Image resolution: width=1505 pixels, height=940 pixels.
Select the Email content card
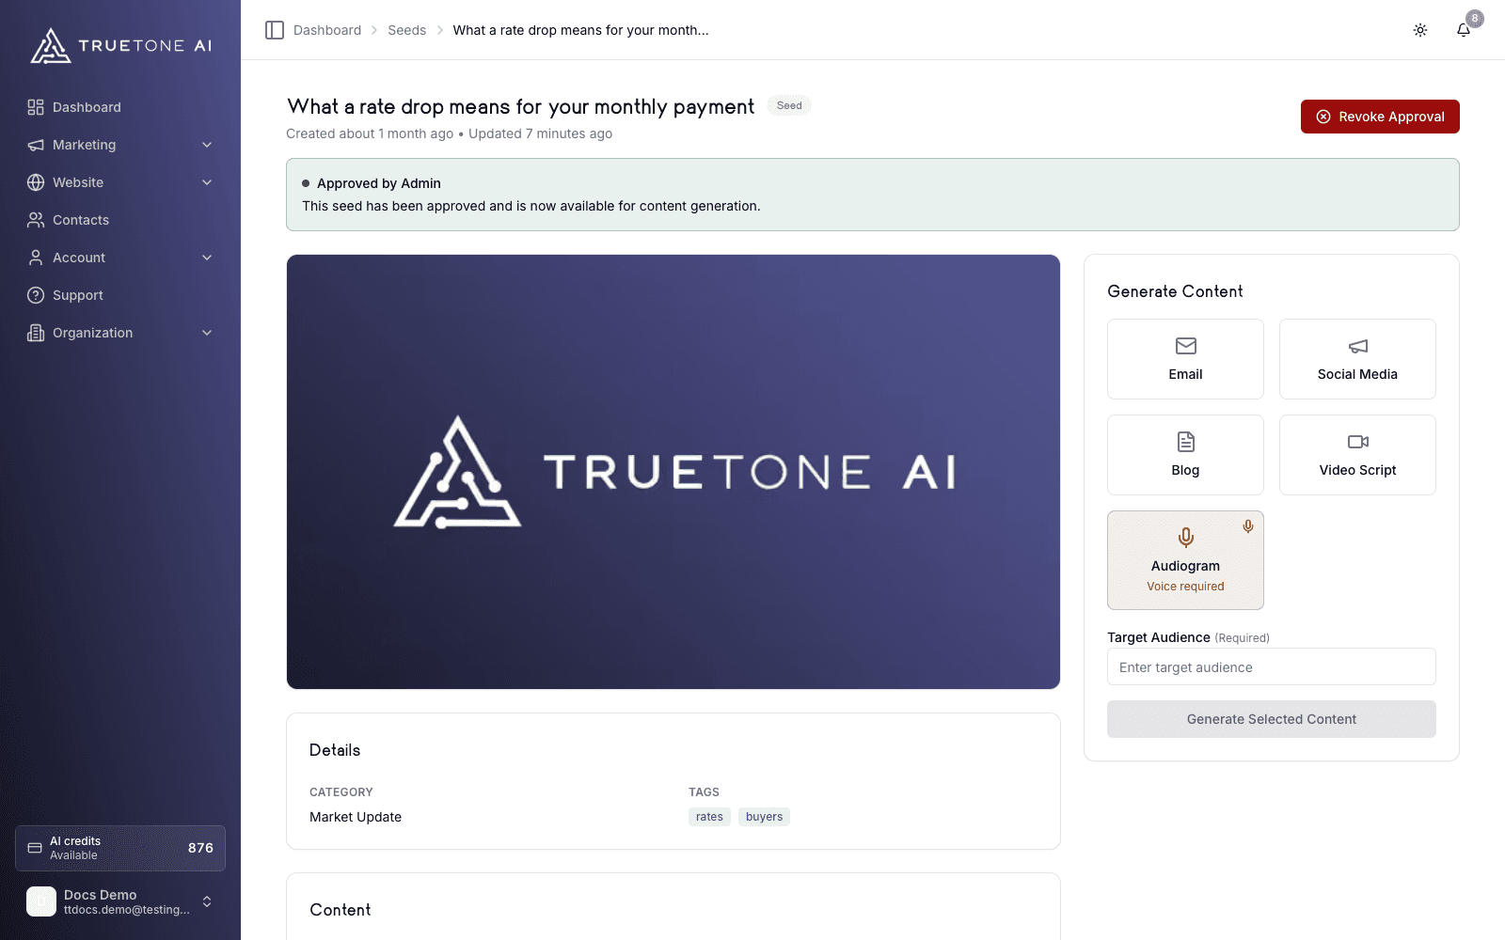click(1185, 359)
